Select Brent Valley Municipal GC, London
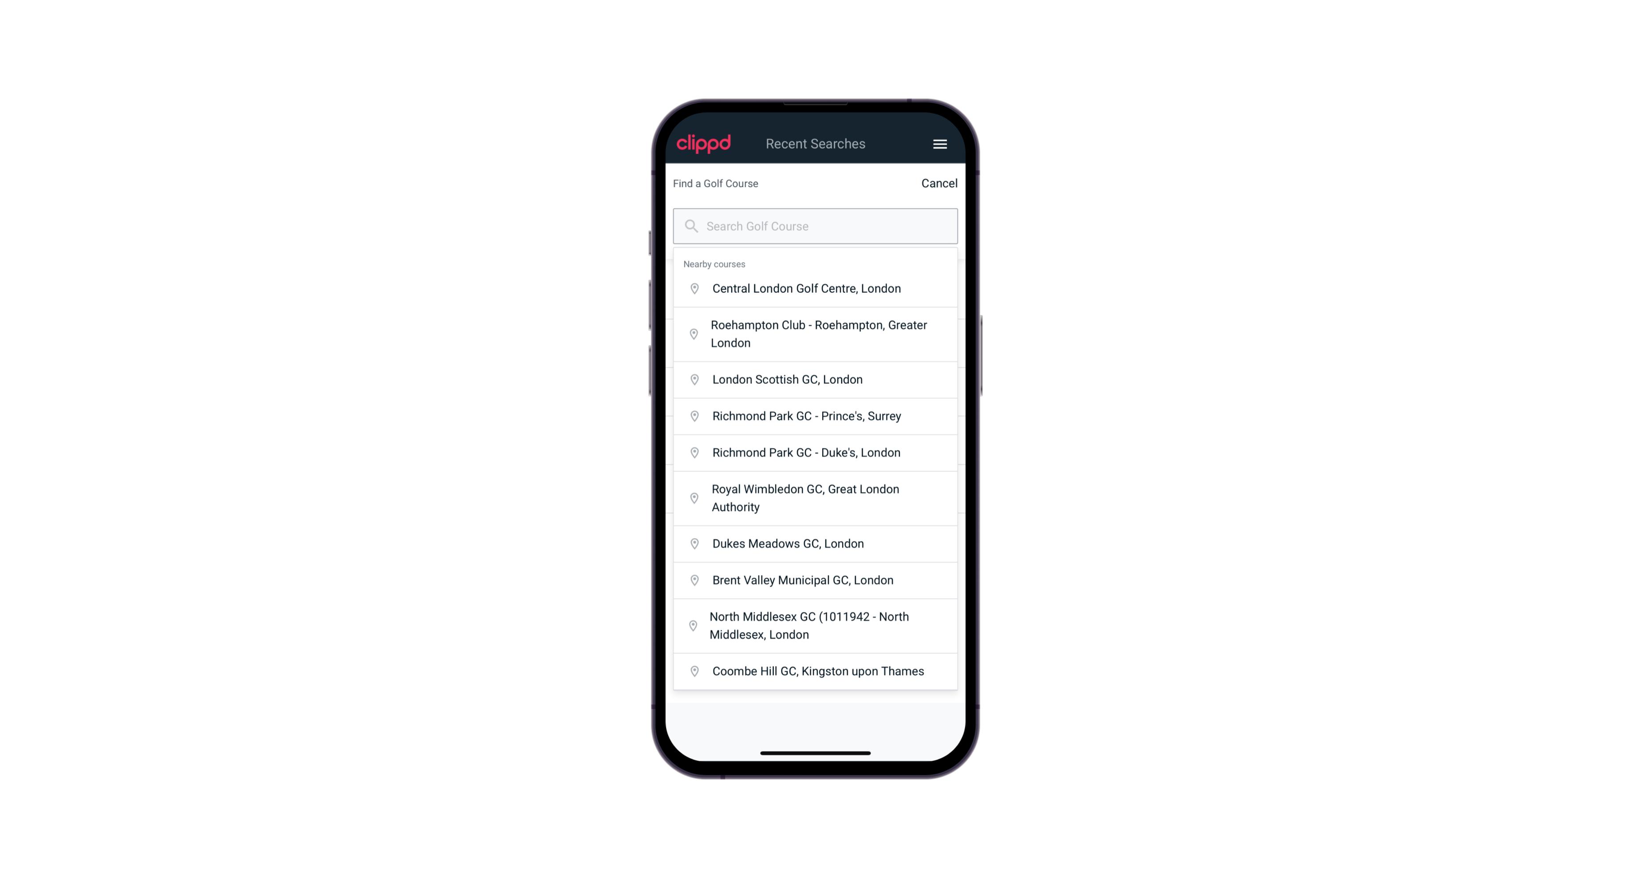Image resolution: width=1632 pixels, height=878 pixels. click(815, 579)
